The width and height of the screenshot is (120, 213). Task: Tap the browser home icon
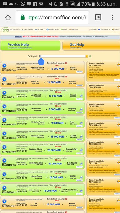coord(8,17)
